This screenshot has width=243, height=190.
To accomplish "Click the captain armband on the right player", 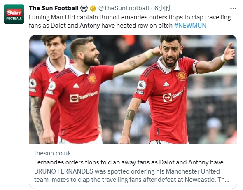I will 195,67.
